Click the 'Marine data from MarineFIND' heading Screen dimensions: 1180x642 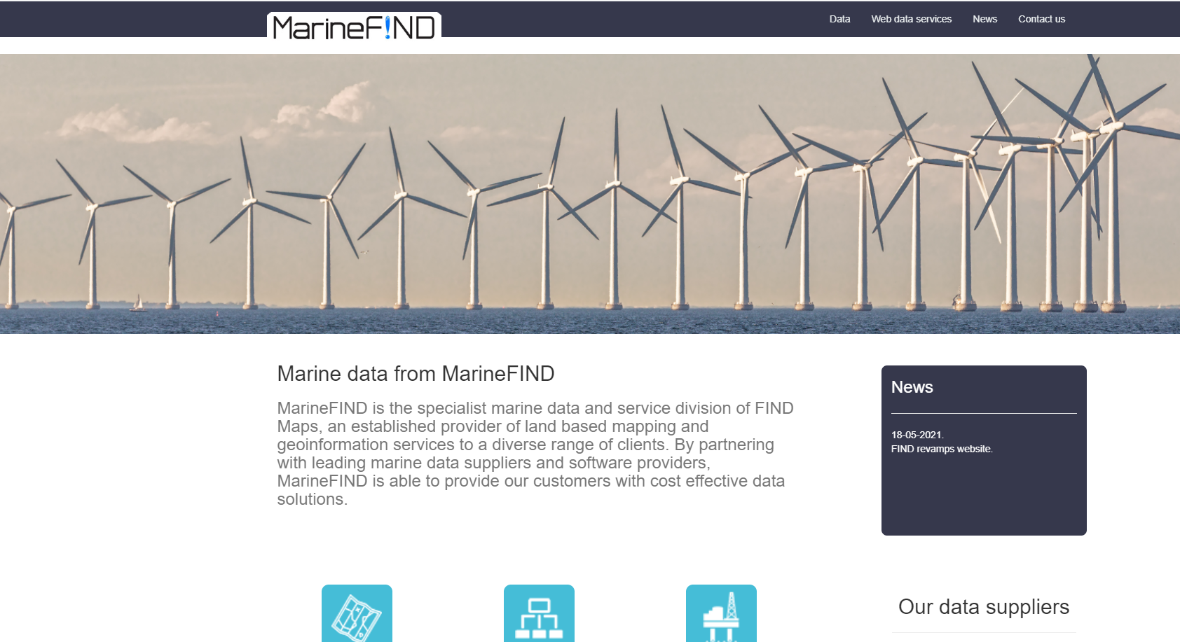point(416,374)
